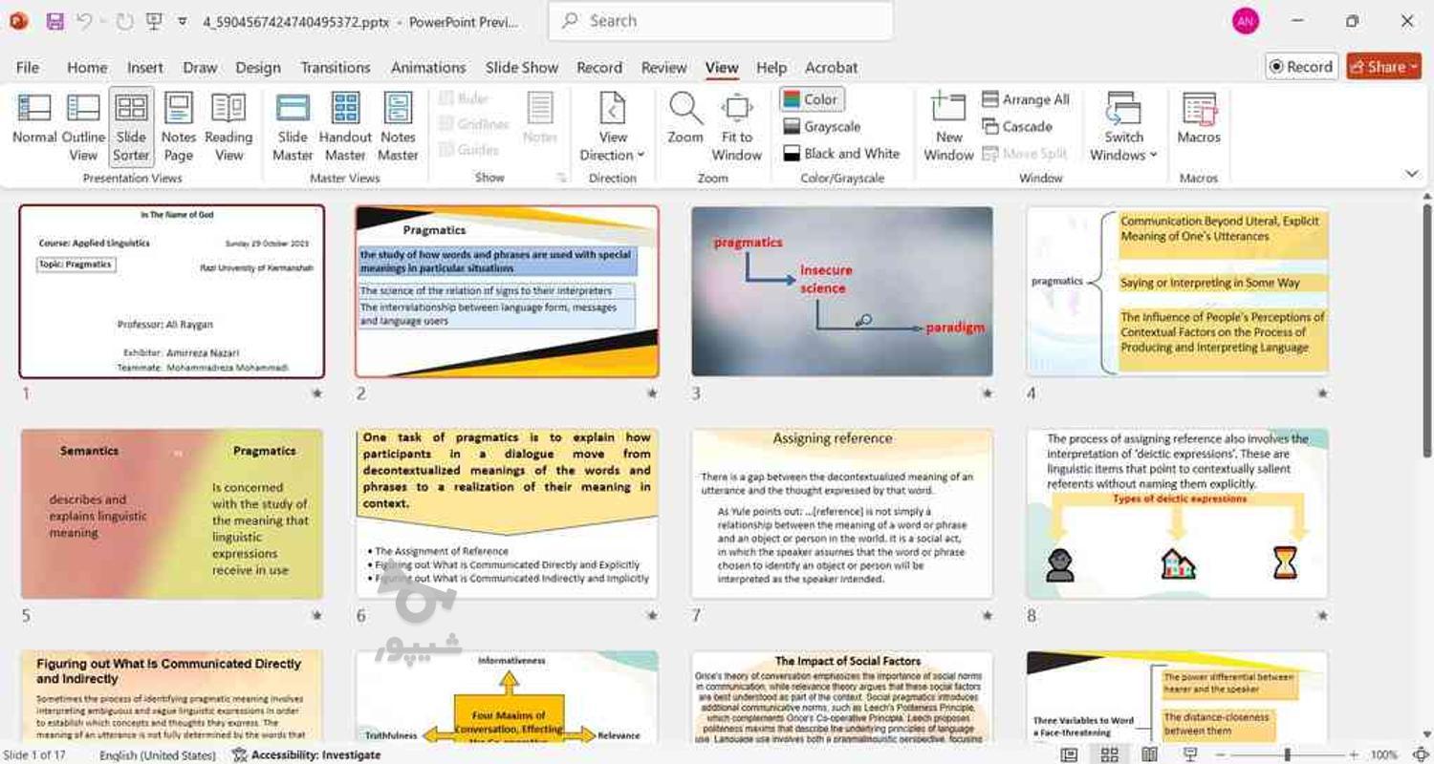Click Slide 1 of 17 status text
The height and width of the screenshot is (764, 1434).
34,755
